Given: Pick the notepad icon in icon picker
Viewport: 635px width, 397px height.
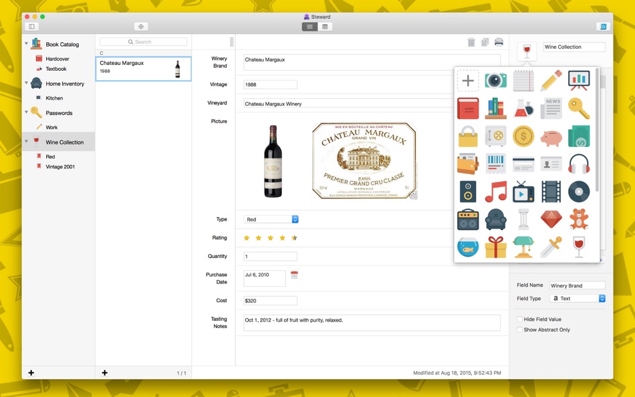Looking at the screenshot, I should [523, 80].
